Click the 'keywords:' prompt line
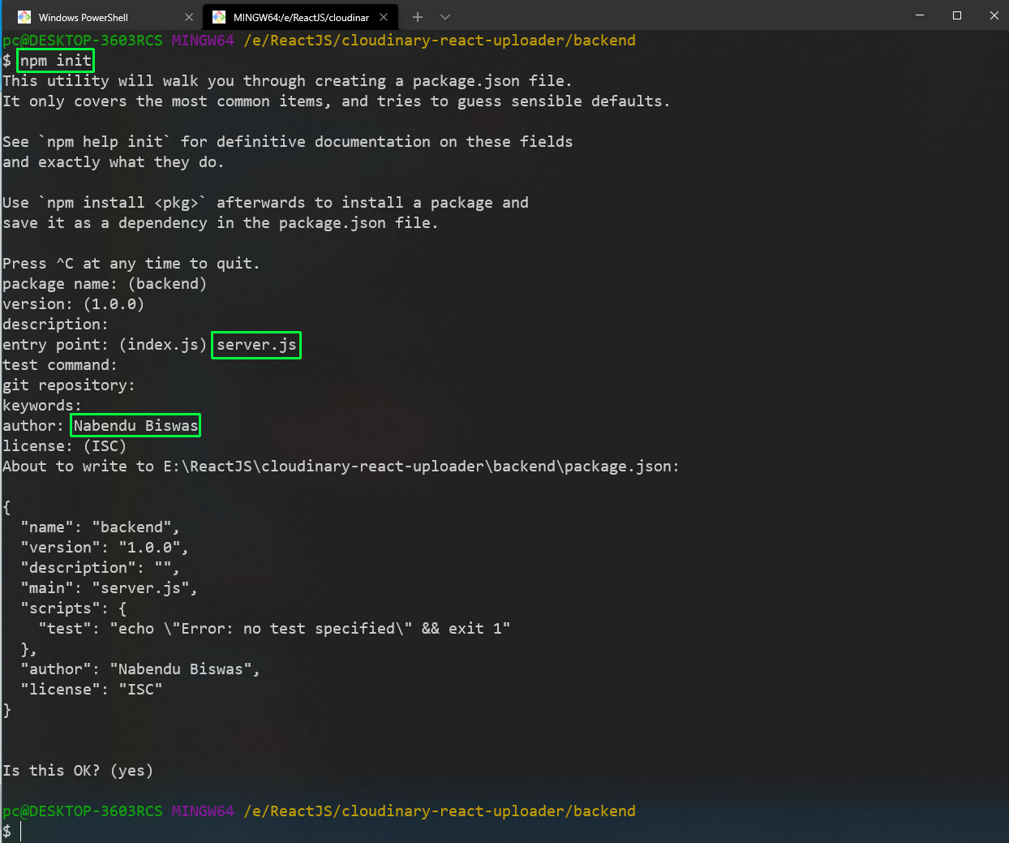 [x=42, y=406]
